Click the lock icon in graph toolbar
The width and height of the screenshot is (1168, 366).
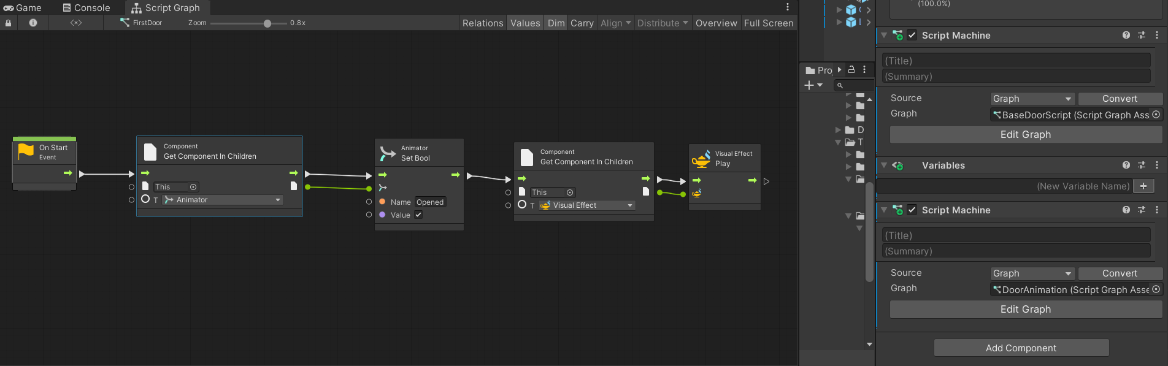8,23
